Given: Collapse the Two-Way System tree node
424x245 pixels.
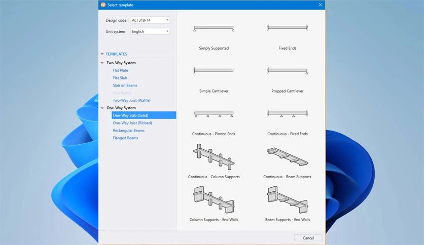Looking at the screenshot, I should pyautogui.click(x=102, y=63).
